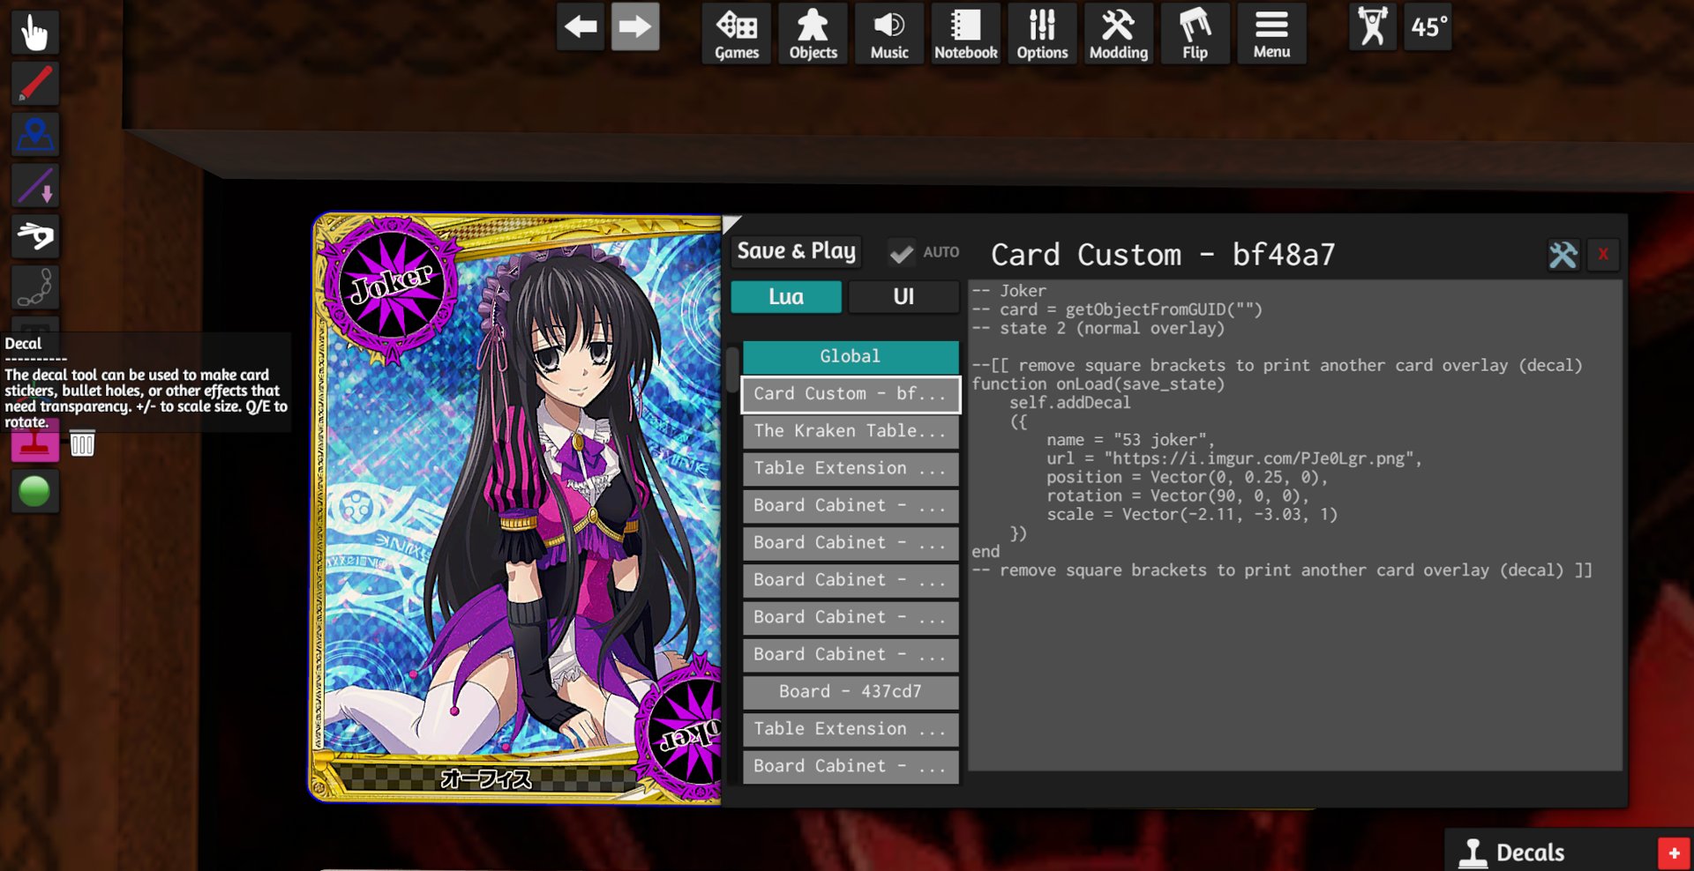This screenshot has height=871, width=1694.
Task: Click the 'end' keyword line
Action: pyautogui.click(x=986, y=552)
